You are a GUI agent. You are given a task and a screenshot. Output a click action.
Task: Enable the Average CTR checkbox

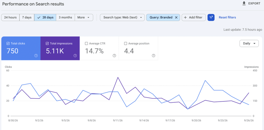click(x=86, y=43)
